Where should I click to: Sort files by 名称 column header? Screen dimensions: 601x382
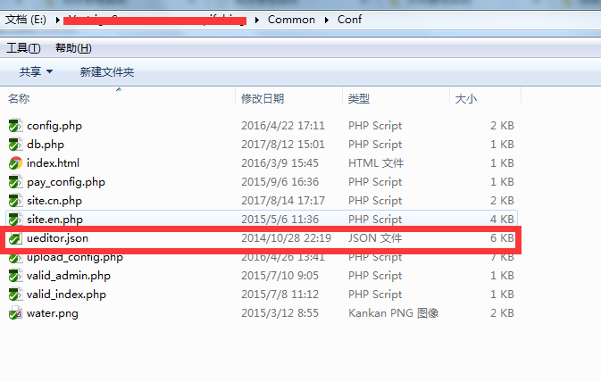pyautogui.click(x=20, y=98)
